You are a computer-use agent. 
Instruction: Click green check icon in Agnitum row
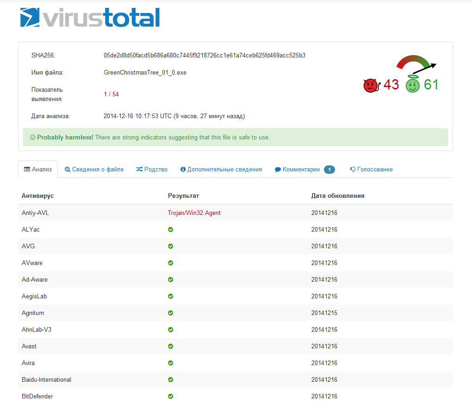coord(171,313)
